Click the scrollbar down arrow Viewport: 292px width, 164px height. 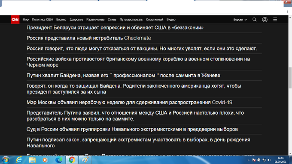(x=290, y=154)
